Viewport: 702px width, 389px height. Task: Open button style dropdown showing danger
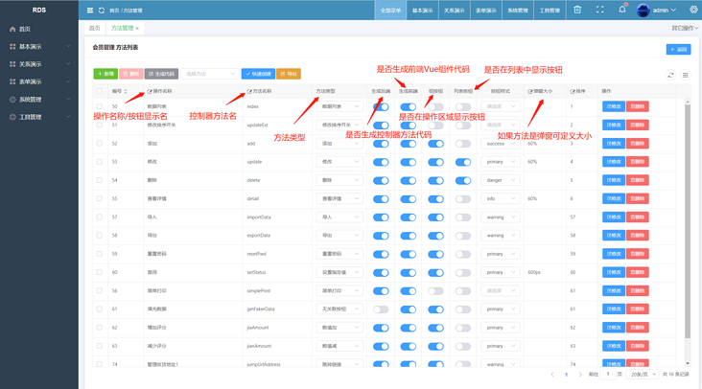point(506,180)
